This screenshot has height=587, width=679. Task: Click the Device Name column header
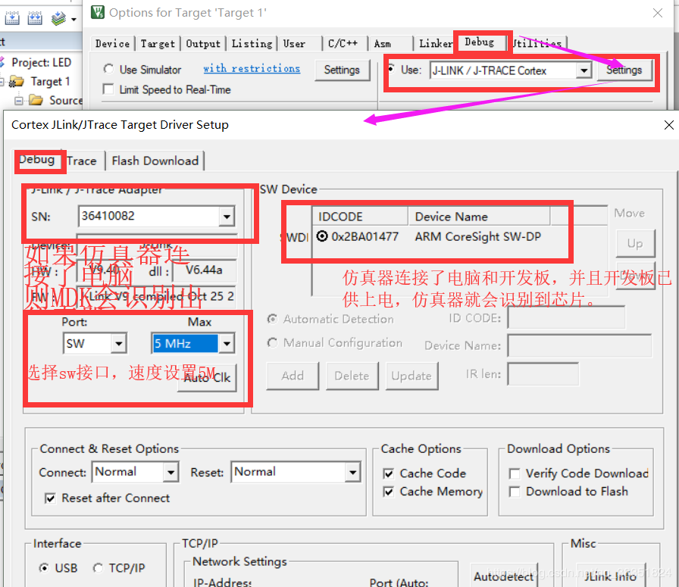[479, 217]
